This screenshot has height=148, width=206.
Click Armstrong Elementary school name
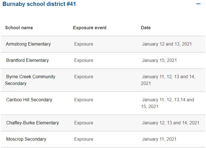click(x=28, y=44)
